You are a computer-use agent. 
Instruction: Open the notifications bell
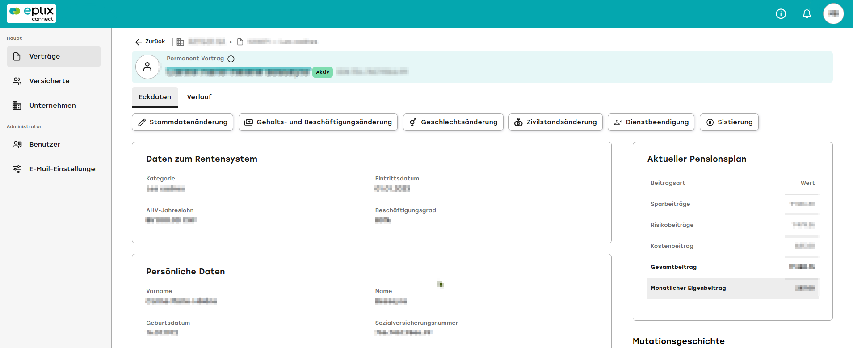807,14
